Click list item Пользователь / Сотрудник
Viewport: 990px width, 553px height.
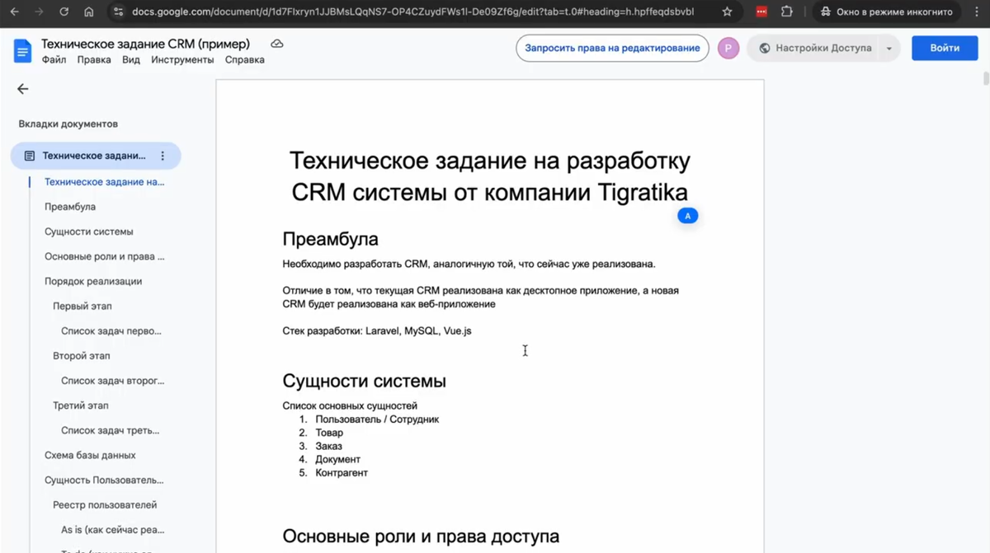377,419
